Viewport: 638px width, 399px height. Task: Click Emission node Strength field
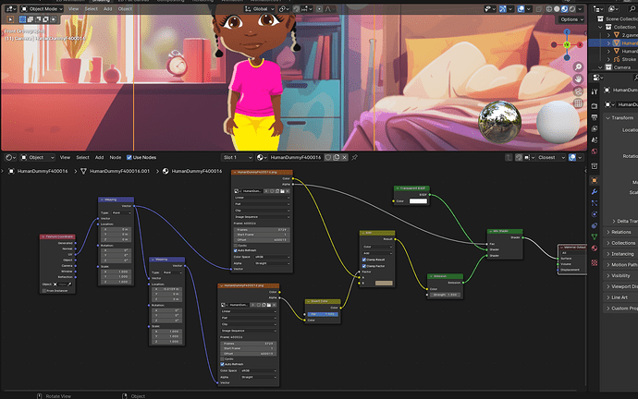pos(445,295)
